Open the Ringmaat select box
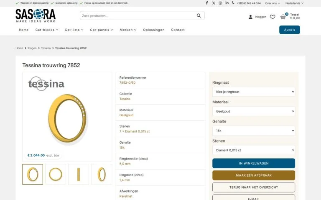This screenshot has width=321, height=200. click(x=254, y=92)
